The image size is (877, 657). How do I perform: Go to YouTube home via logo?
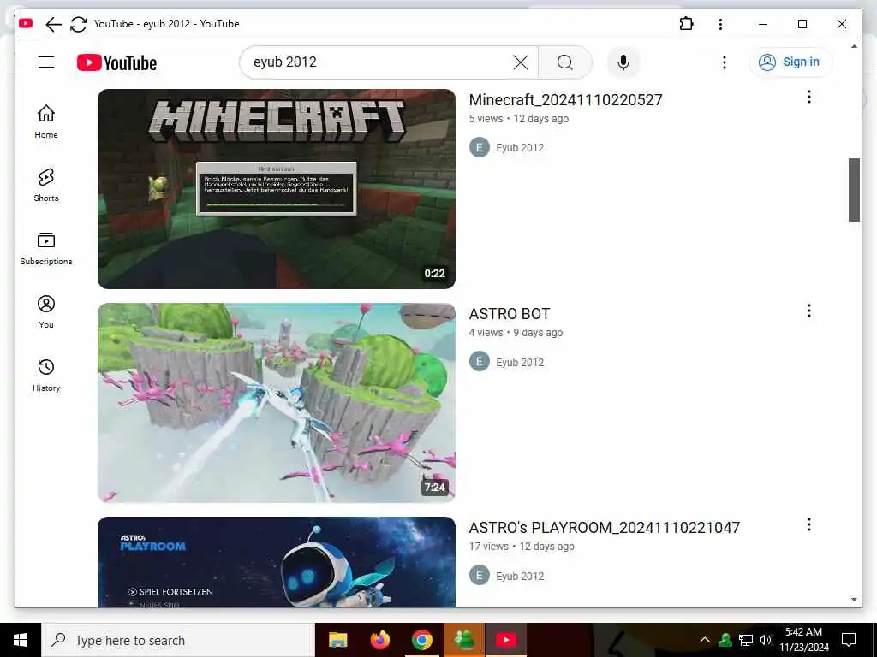(116, 62)
